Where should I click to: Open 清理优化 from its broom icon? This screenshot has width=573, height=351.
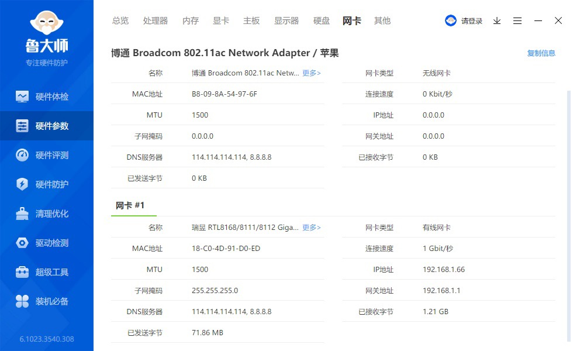(x=22, y=214)
